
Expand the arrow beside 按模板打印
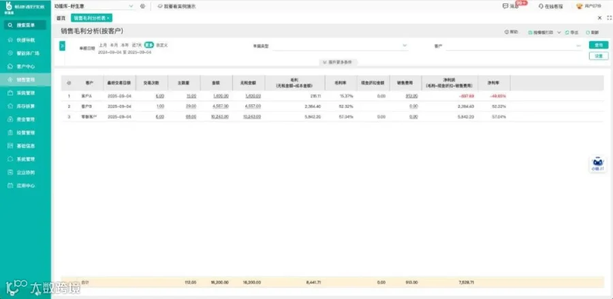point(559,33)
